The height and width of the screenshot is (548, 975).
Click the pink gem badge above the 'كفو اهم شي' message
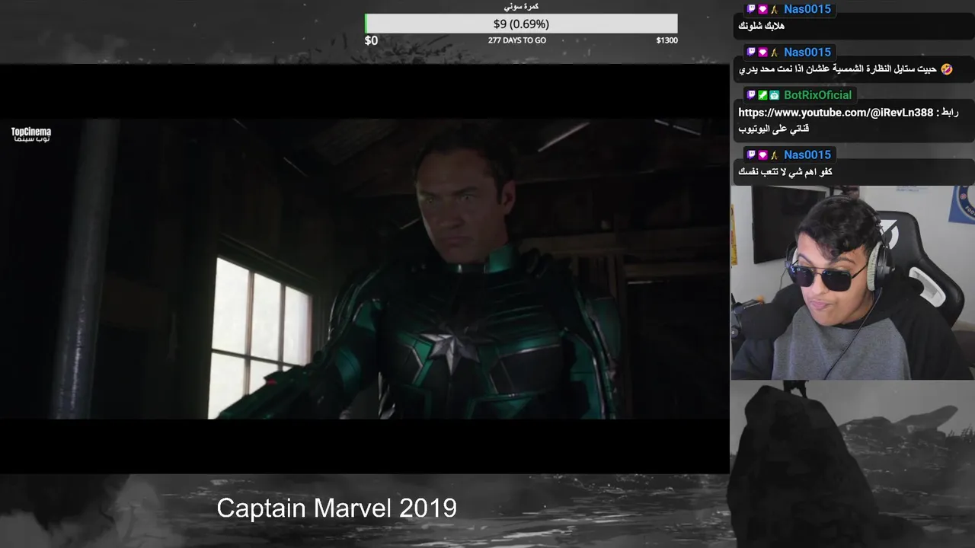pyautogui.click(x=762, y=155)
